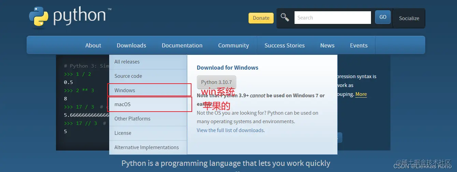This screenshot has height=172, width=457.
Task: Open View the full list of downloads
Action: 230,130
